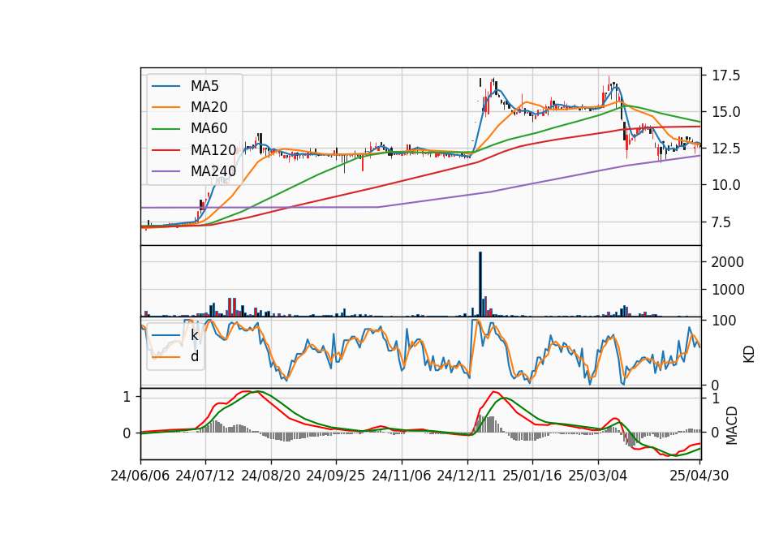The height and width of the screenshot is (560, 779).
Task: Click the orange MA20 legend line sample
Action: click(x=166, y=107)
